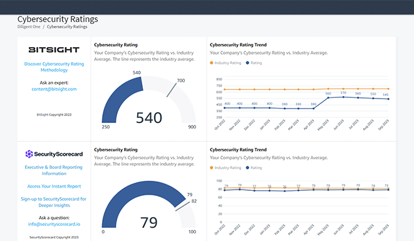Click the 570 data point on BitSight trend
Viewport: 414px width, 241px height.
(343, 97)
